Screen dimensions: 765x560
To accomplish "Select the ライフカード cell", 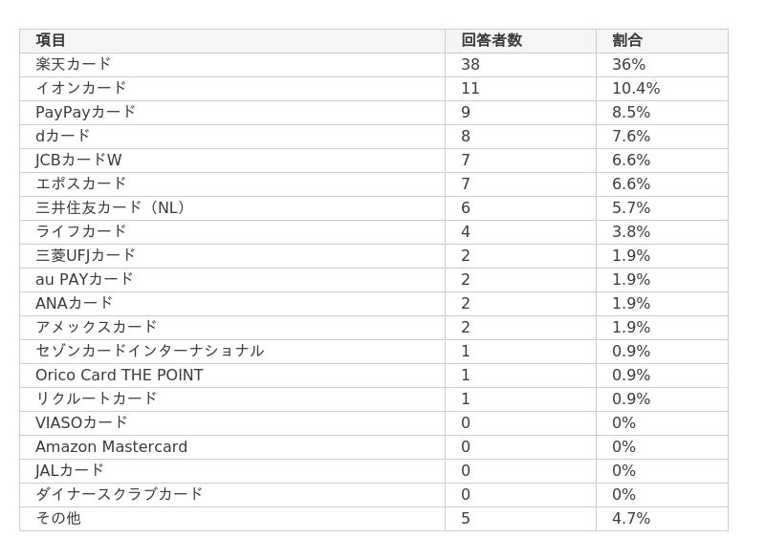I will [x=81, y=231].
